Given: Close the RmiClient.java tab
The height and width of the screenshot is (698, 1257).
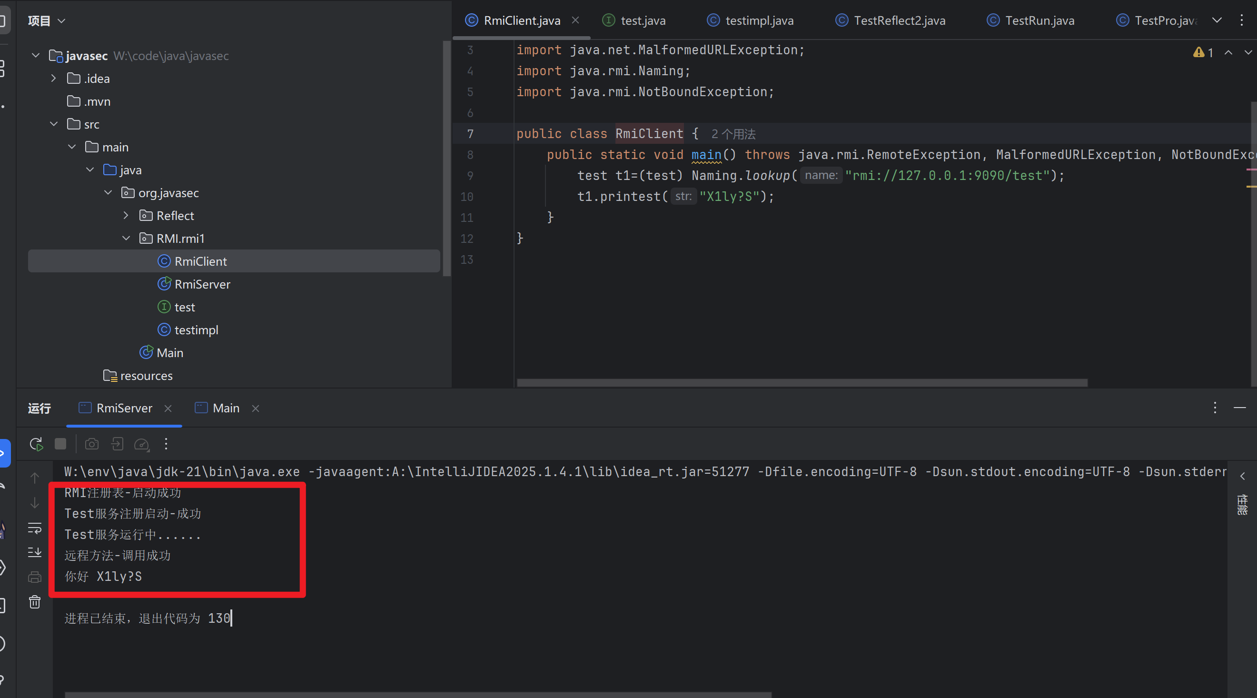Looking at the screenshot, I should pyautogui.click(x=575, y=20).
